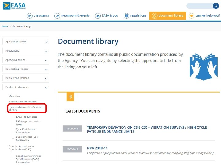Click the orange documents tab icon
221x166 pixels.
[70, 97]
